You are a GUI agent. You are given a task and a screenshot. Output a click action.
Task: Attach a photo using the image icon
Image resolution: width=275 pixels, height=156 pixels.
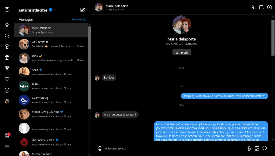coord(257,148)
